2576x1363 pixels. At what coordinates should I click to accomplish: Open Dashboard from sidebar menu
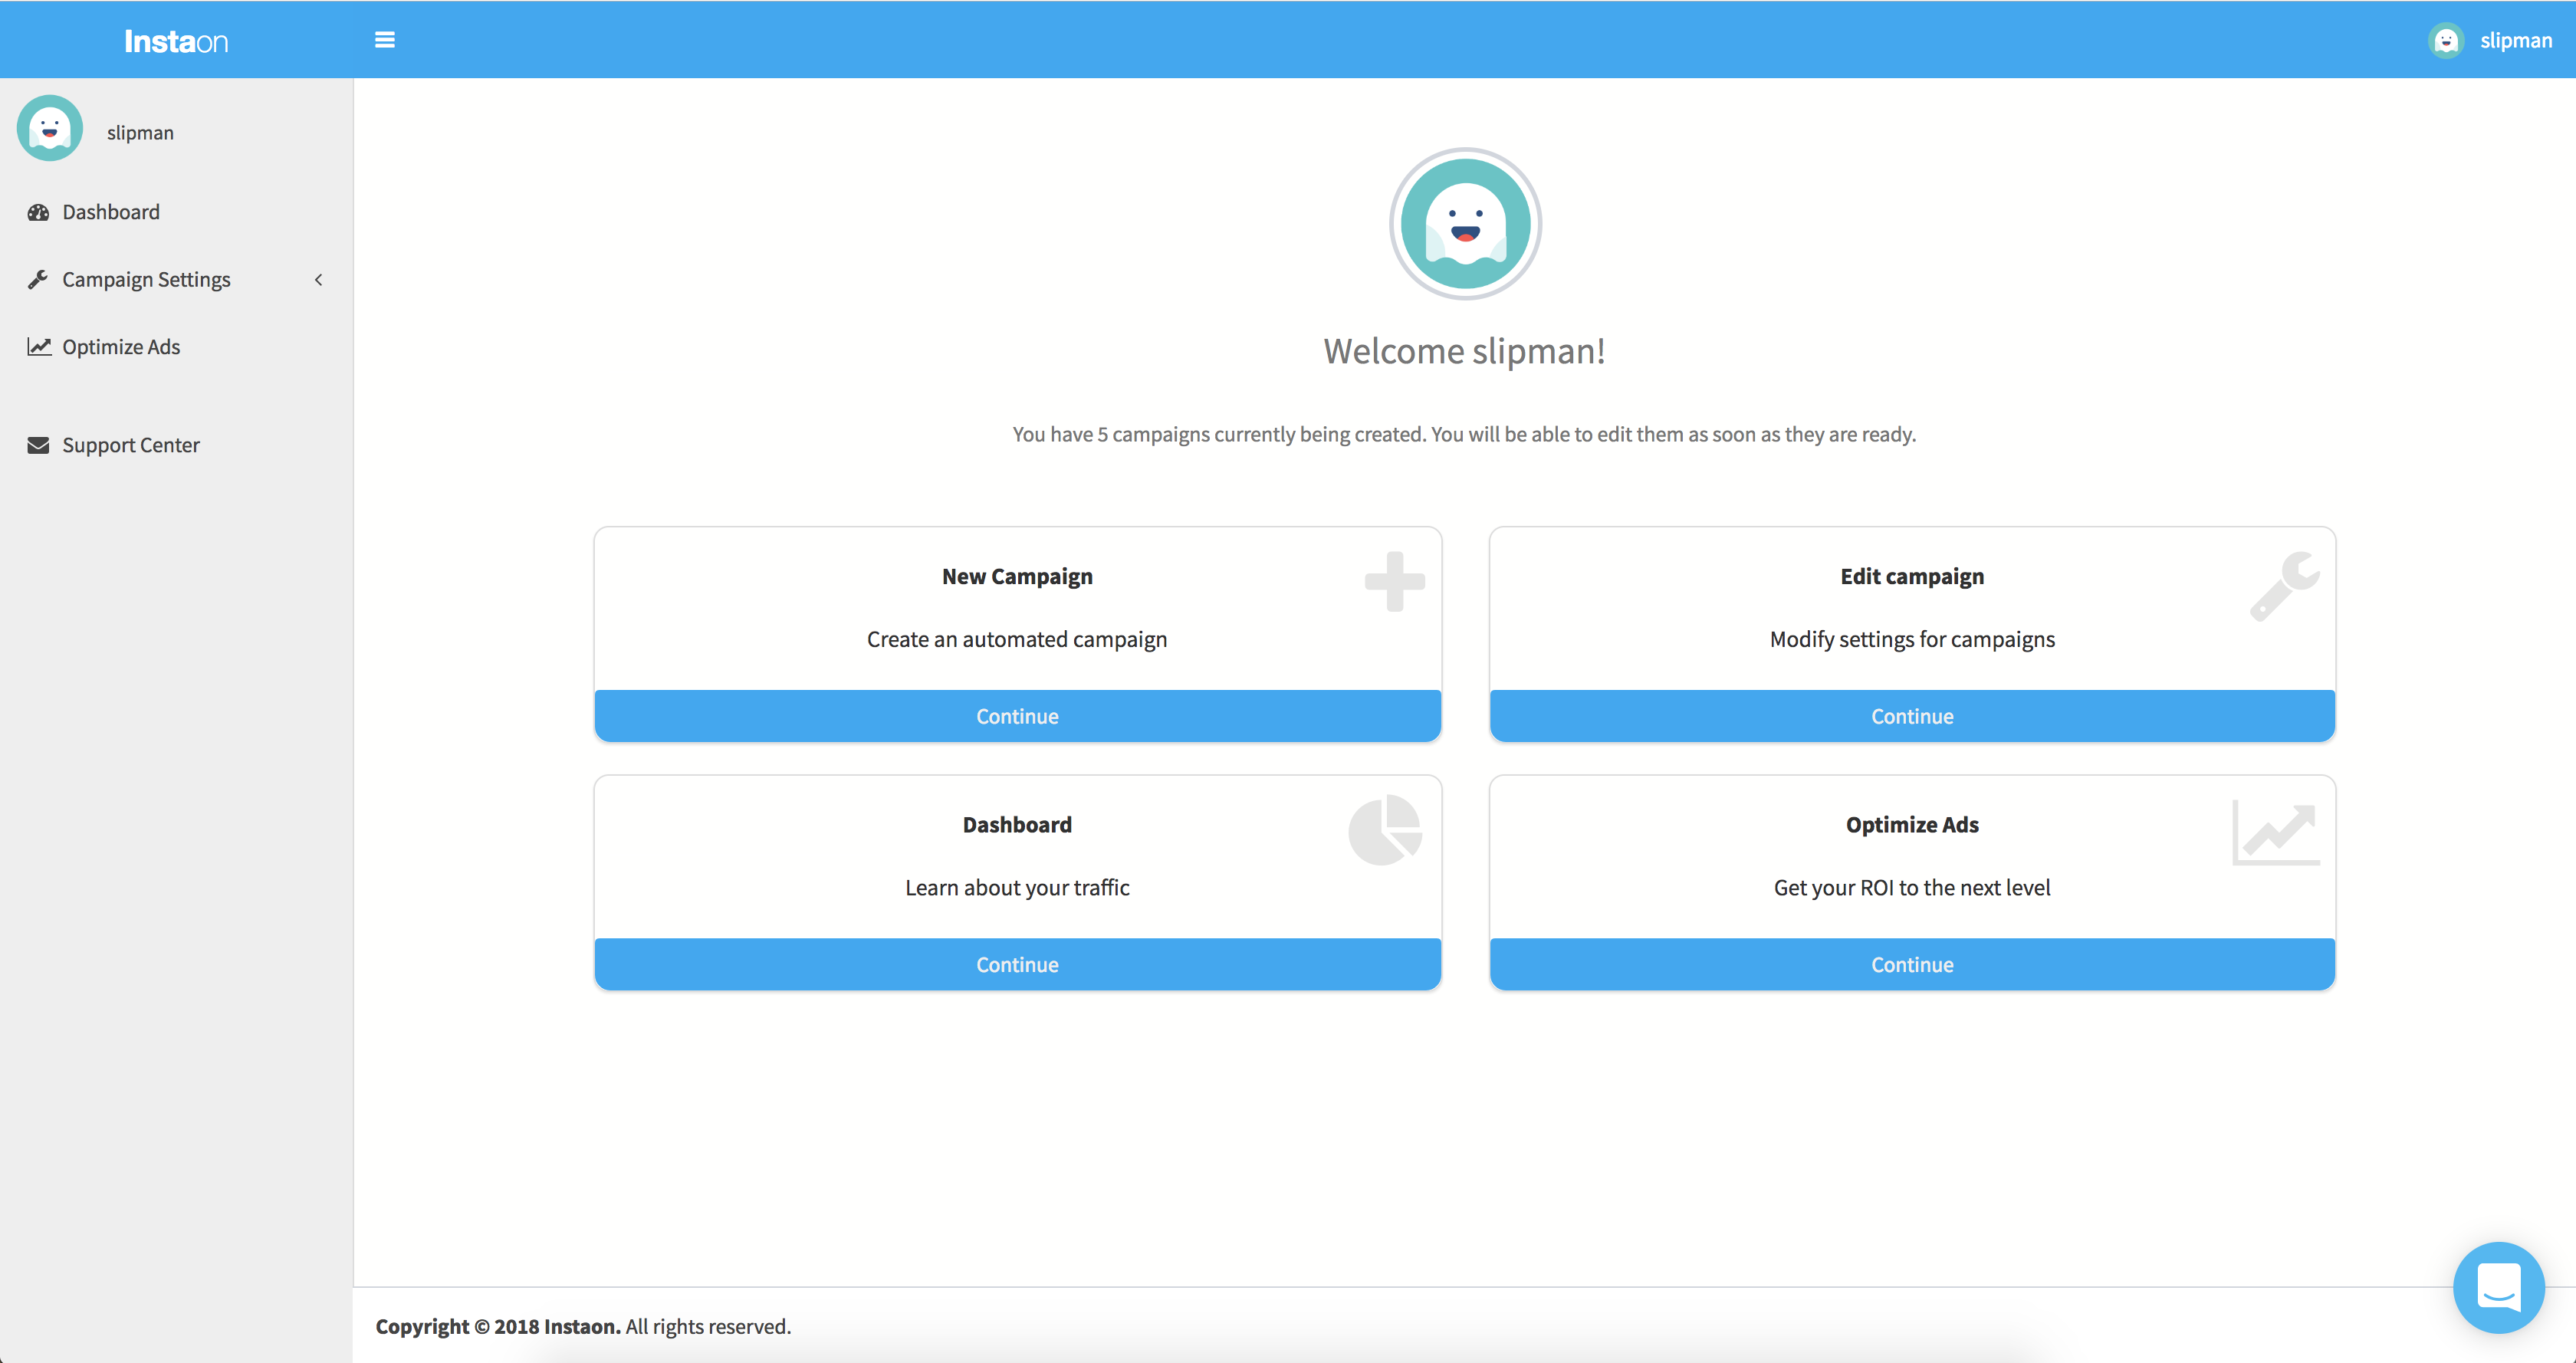coord(111,212)
